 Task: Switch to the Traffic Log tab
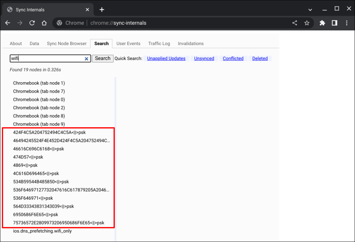click(159, 43)
